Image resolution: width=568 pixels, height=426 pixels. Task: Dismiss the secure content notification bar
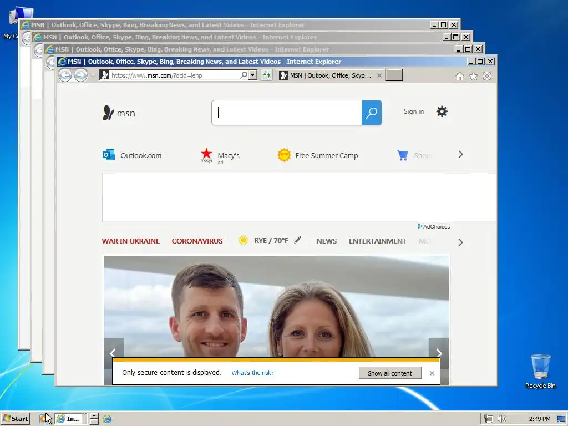click(432, 373)
